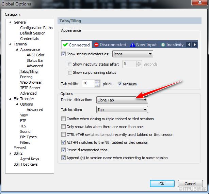Image resolution: width=209 pixels, height=194 pixels.
Task: Click the Inactivity status icon
Action: coord(163,45)
